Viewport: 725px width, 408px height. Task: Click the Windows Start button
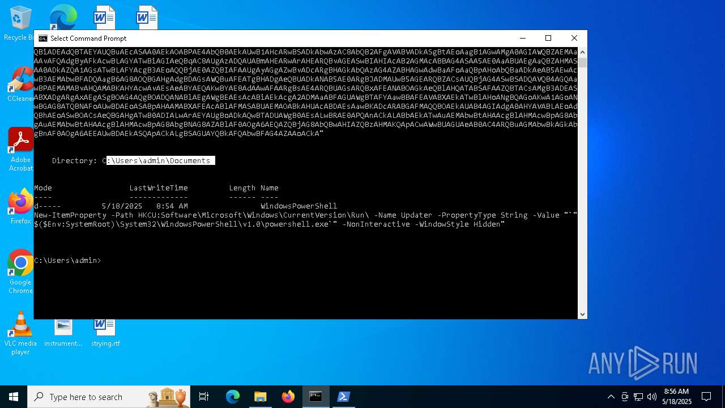point(14,397)
